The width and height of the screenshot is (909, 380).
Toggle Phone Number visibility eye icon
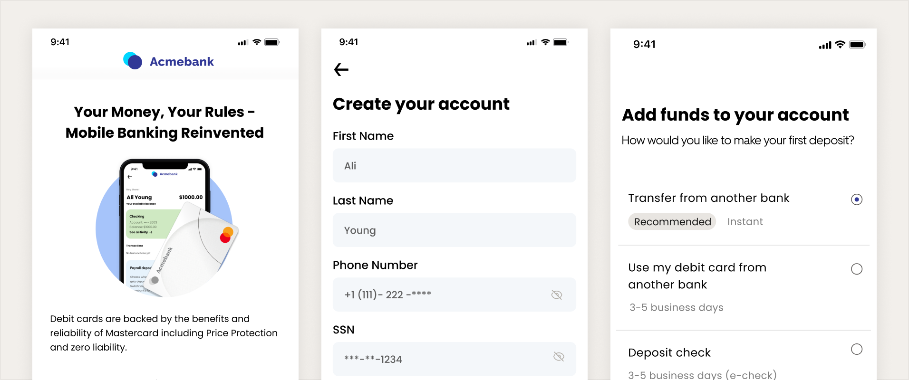pos(556,295)
